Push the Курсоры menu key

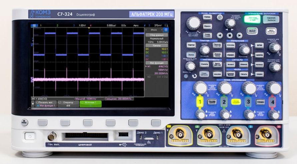coord(230,45)
